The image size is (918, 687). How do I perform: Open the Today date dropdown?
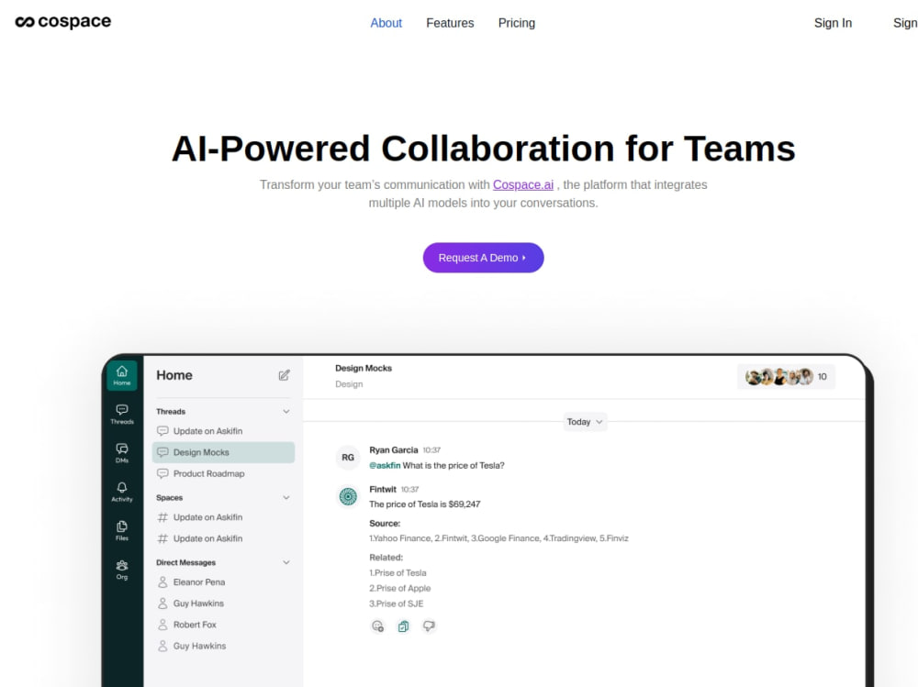coord(584,422)
